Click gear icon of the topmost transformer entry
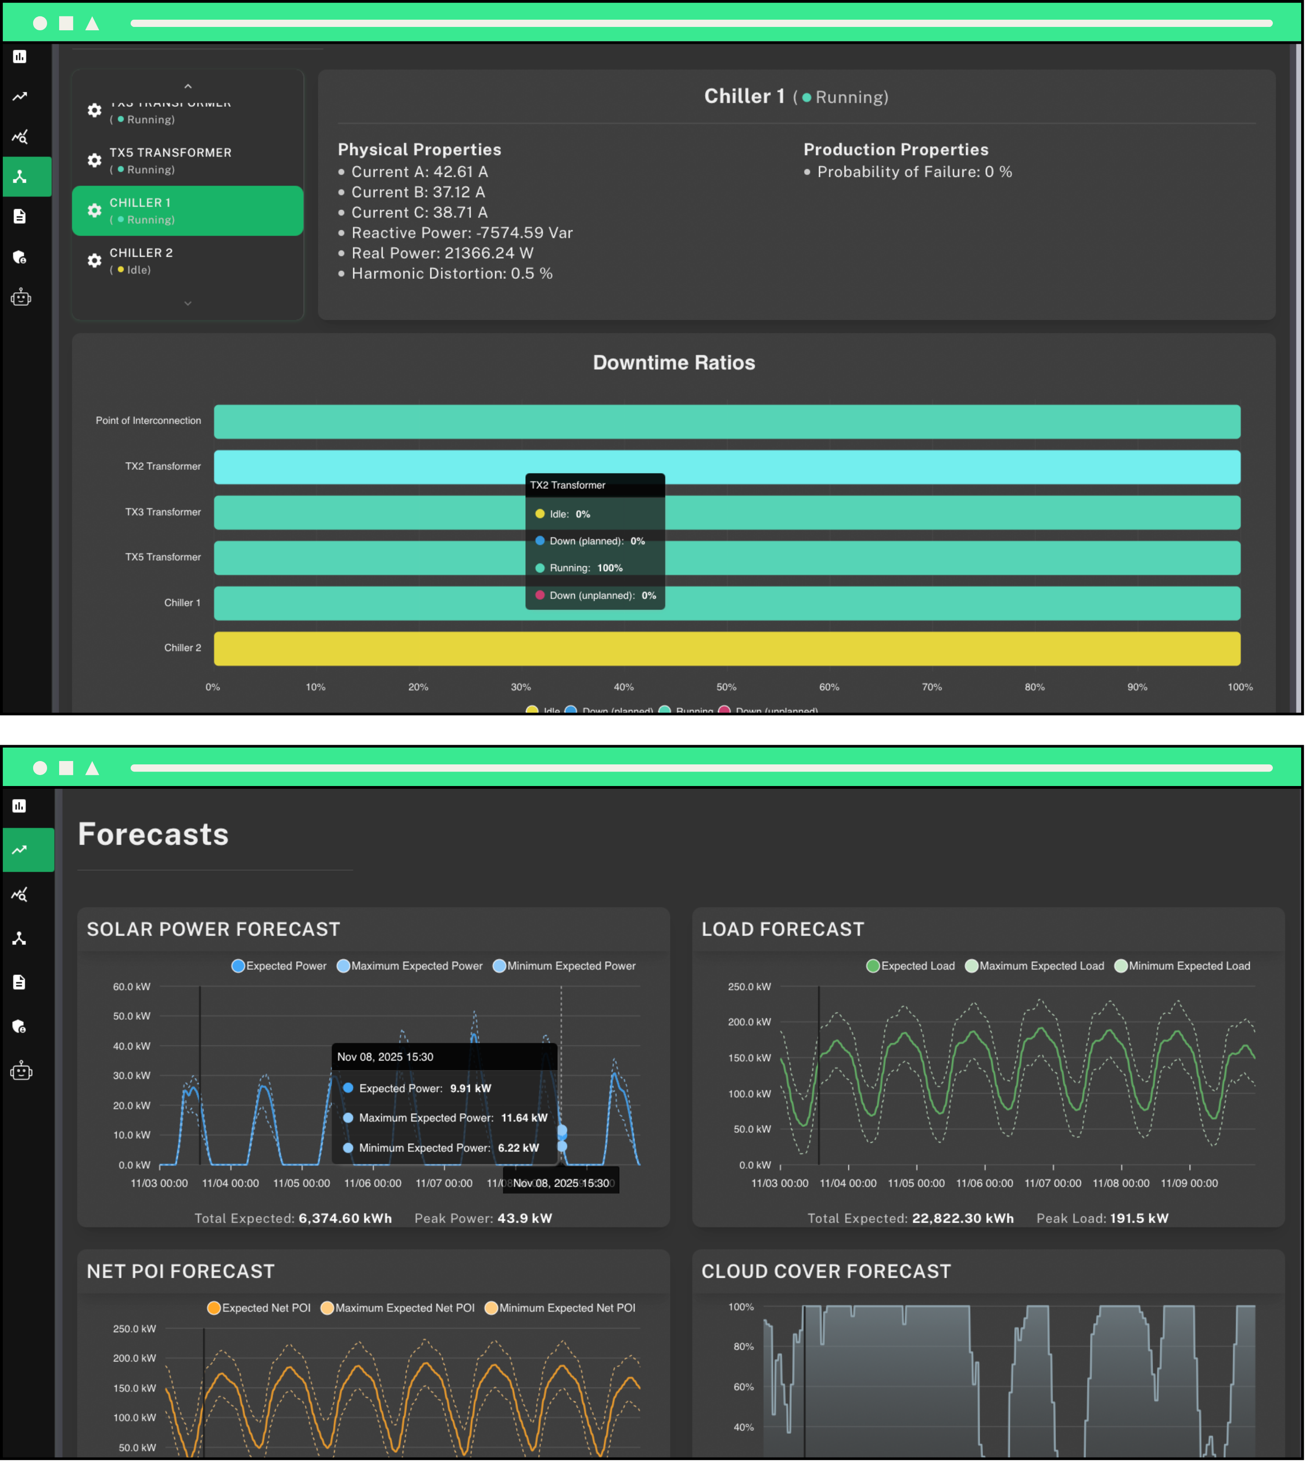Image resolution: width=1305 pixels, height=1461 pixels. pyautogui.click(x=95, y=110)
